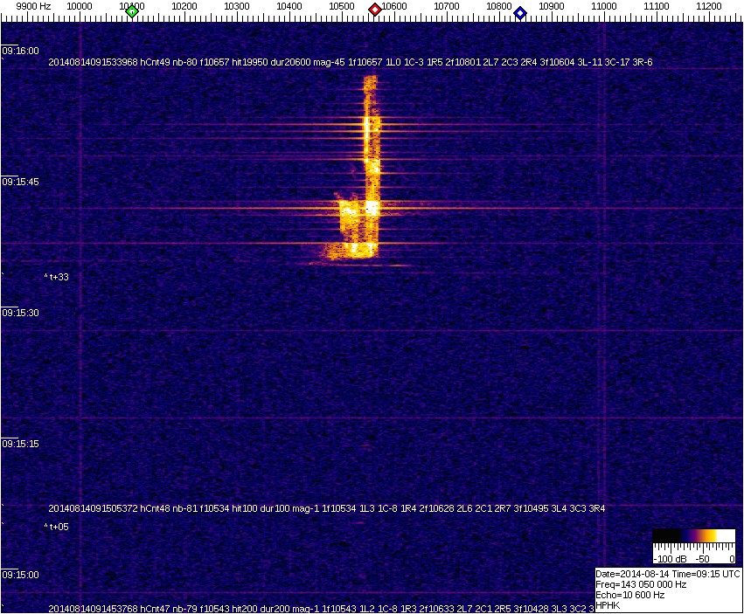Screen dimensions: 744x614
Task: Click the Freq=143 050 000 Hz text
Action: tap(641, 584)
